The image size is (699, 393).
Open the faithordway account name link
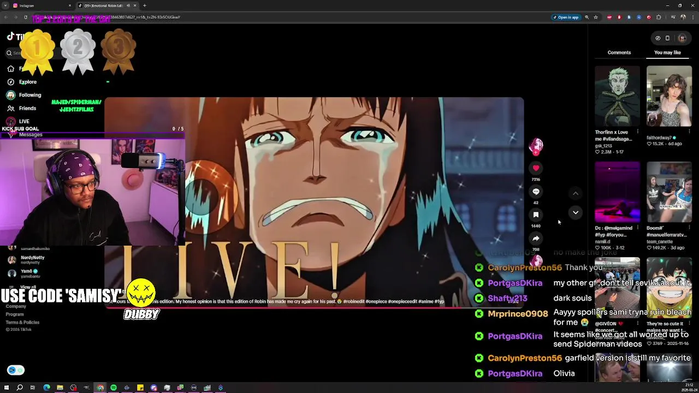coord(659,138)
